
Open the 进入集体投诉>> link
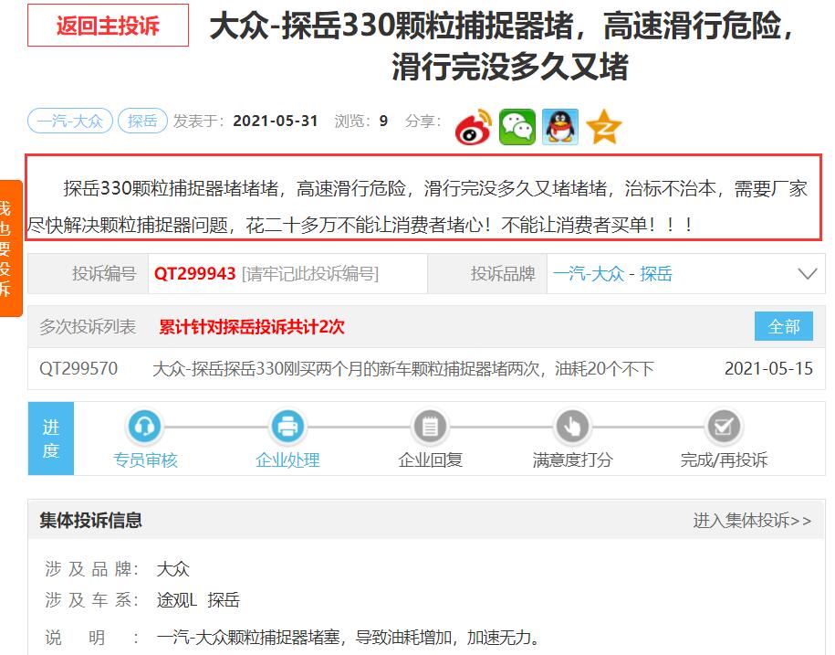pos(752,520)
